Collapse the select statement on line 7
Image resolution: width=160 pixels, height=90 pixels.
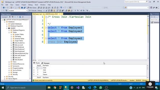tap(46, 38)
